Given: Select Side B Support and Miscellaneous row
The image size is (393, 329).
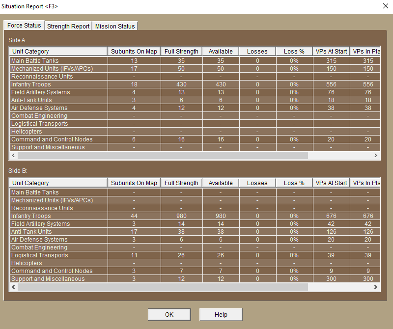Looking at the screenshot, I should 195,278.
